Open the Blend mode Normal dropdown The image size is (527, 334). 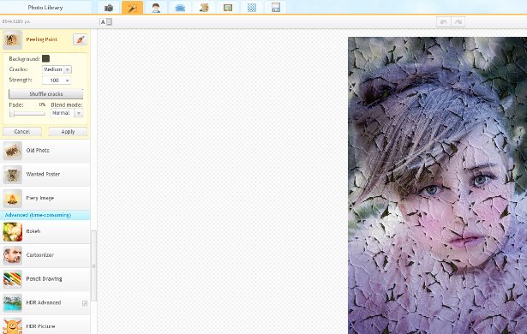67,113
